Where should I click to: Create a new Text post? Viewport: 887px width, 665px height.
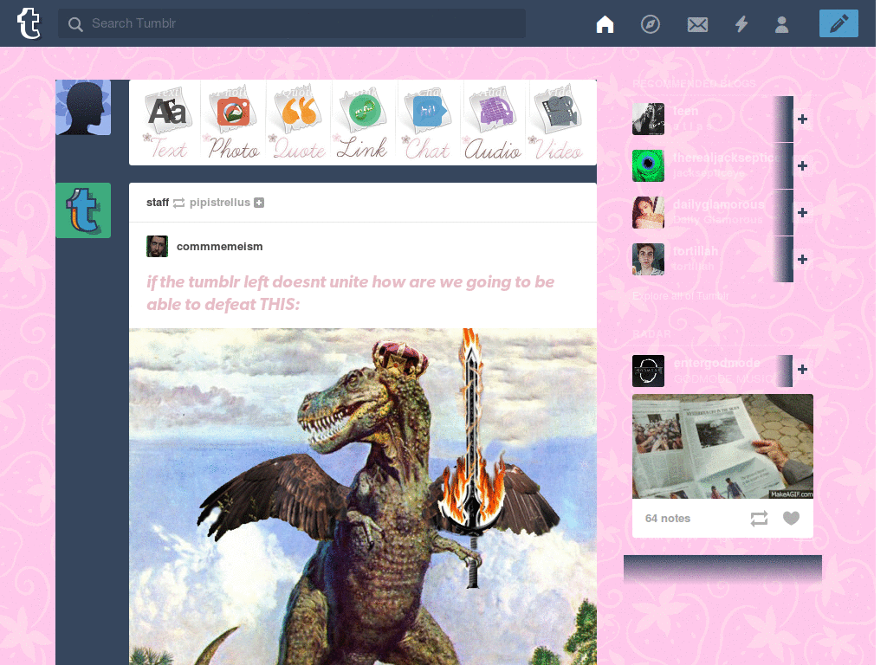click(x=167, y=122)
